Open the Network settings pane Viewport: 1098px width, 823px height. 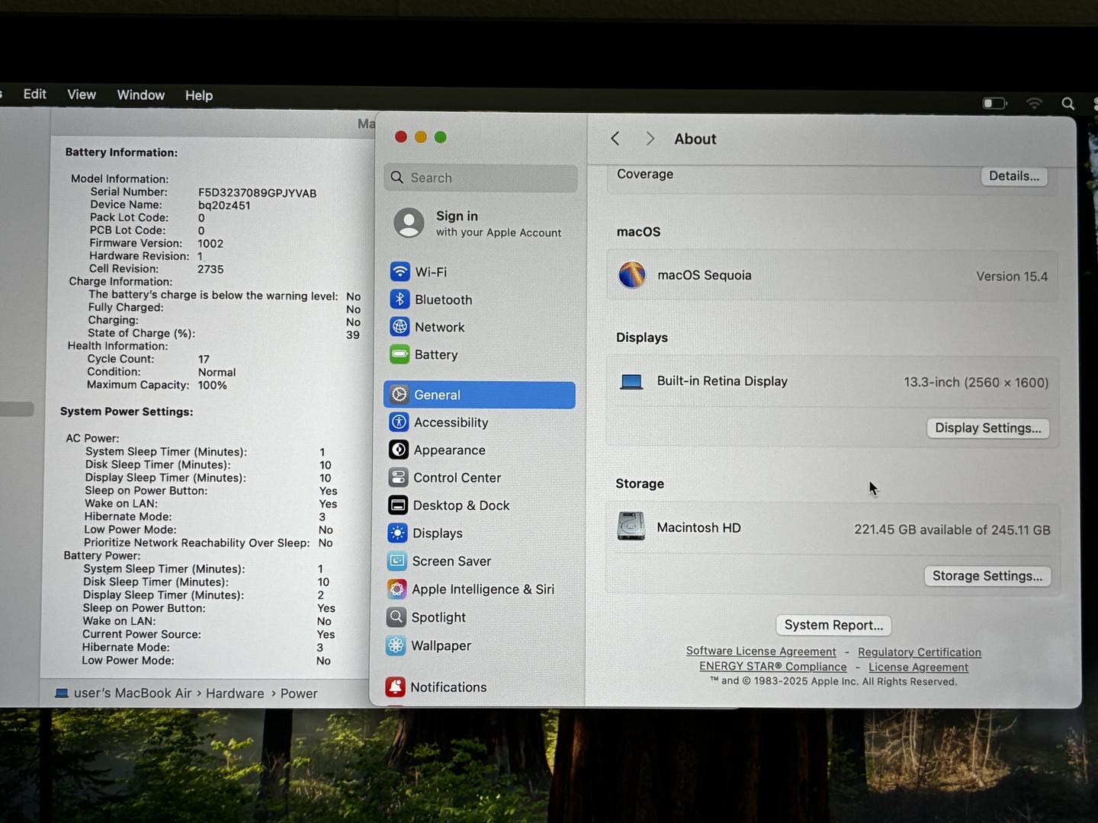tap(439, 327)
